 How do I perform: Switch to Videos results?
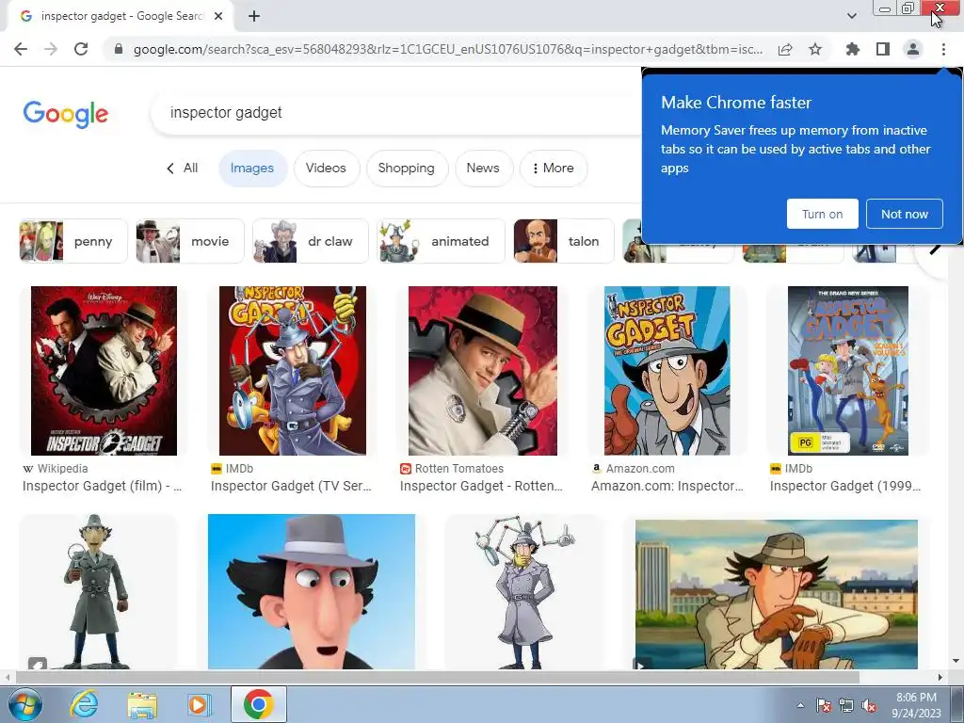pyautogui.click(x=326, y=168)
